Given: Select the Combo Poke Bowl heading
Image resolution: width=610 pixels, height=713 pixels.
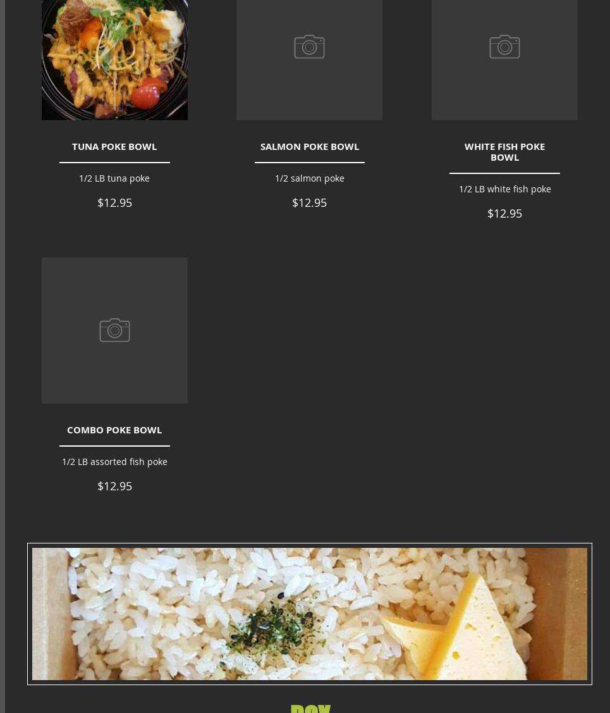Looking at the screenshot, I should [x=114, y=430].
